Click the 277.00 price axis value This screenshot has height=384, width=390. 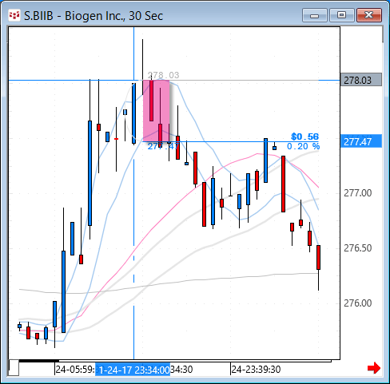357,193
